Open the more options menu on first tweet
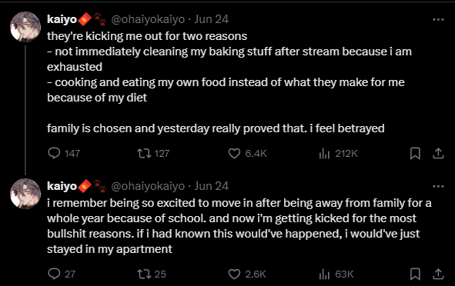455x286 pixels. click(x=438, y=19)
